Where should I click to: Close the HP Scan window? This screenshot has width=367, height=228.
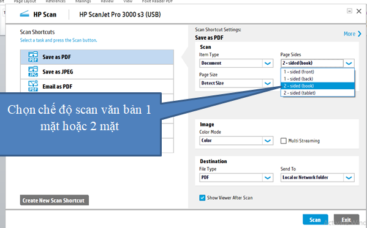[x=359, y=11]
